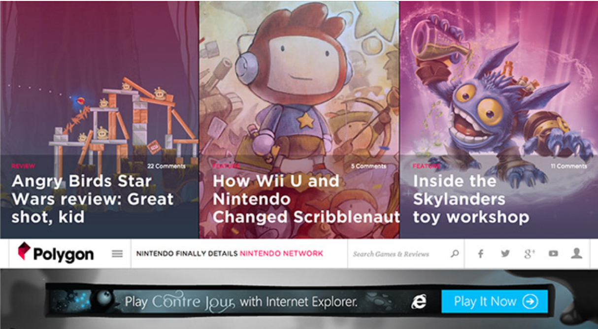The image size is (598, 329).
Task: Click the Polygon logo
Action: click(x=56, y=254)
